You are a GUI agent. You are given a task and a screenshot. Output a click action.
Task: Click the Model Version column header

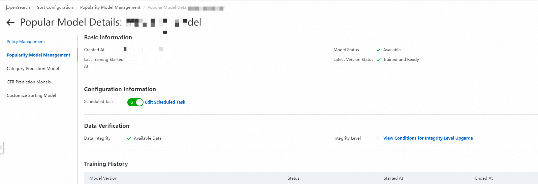[x=103, y=178]
